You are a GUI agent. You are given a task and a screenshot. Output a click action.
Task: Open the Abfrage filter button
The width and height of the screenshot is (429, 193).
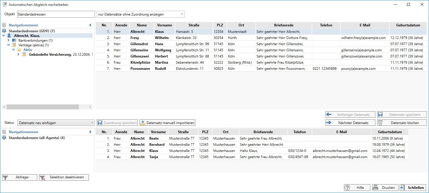[x=20, y=177]
